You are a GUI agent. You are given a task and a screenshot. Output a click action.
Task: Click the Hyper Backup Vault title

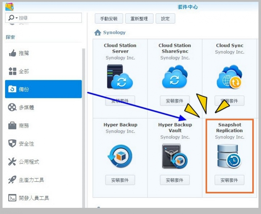point(175,128)
